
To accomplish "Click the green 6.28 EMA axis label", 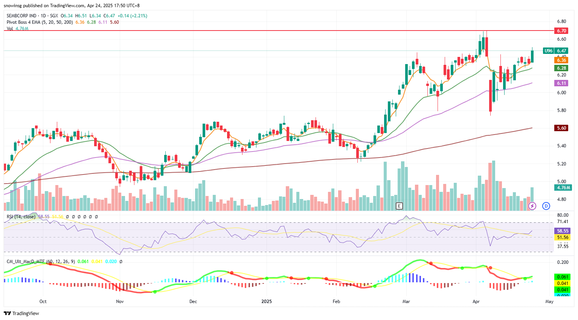I will click(x=561, y=68).
